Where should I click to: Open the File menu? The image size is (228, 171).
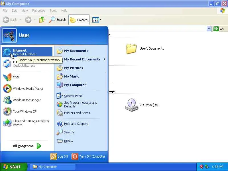[5, 11]
